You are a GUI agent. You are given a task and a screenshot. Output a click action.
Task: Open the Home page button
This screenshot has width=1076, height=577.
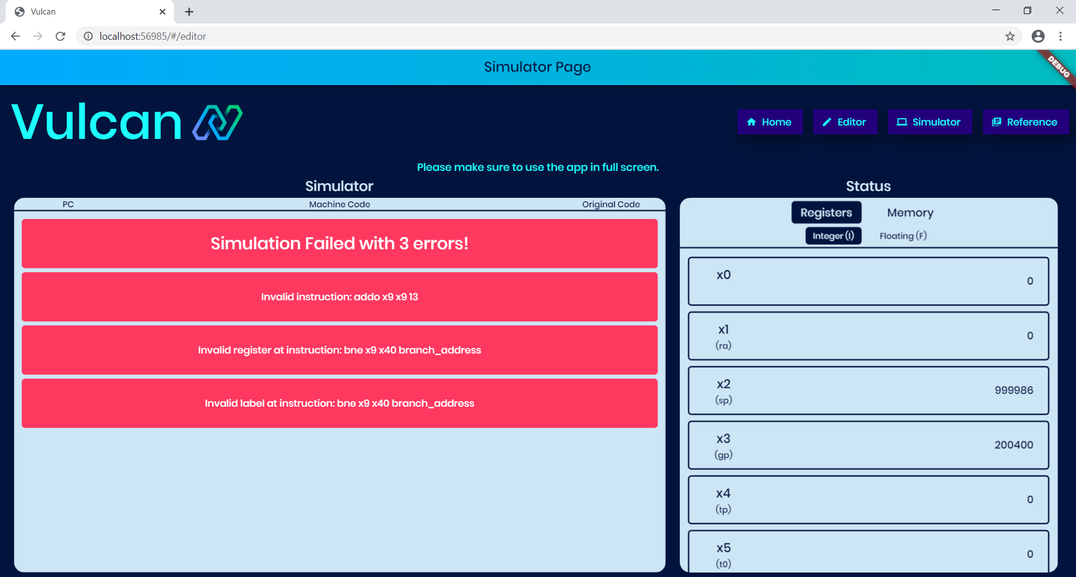click(769, 122)
